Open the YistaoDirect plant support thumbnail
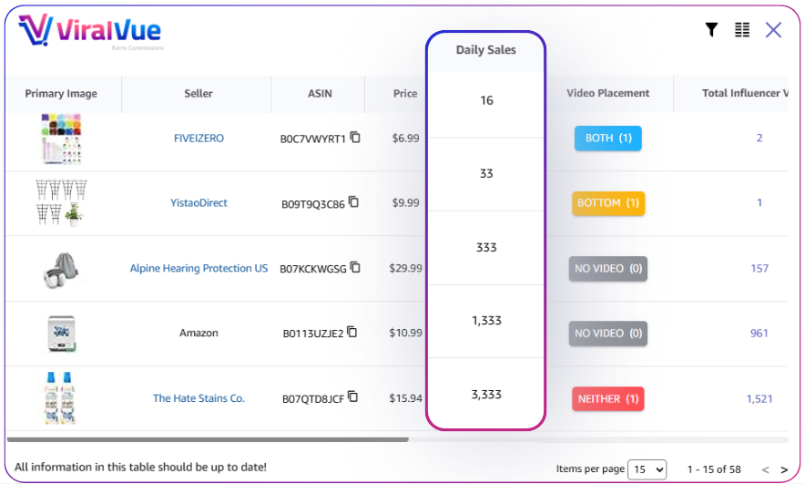 (x=61, y=202)
